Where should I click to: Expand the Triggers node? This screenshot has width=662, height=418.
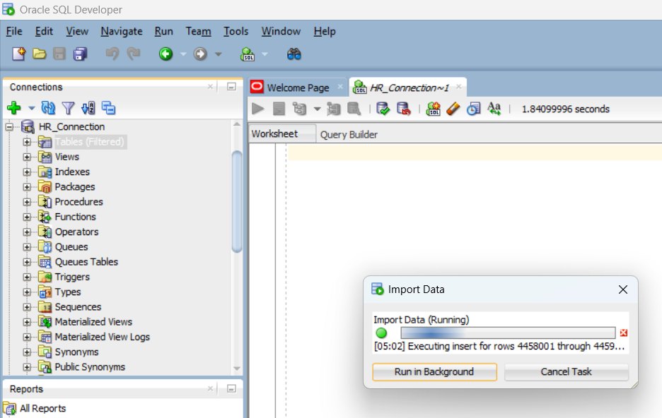27,277
